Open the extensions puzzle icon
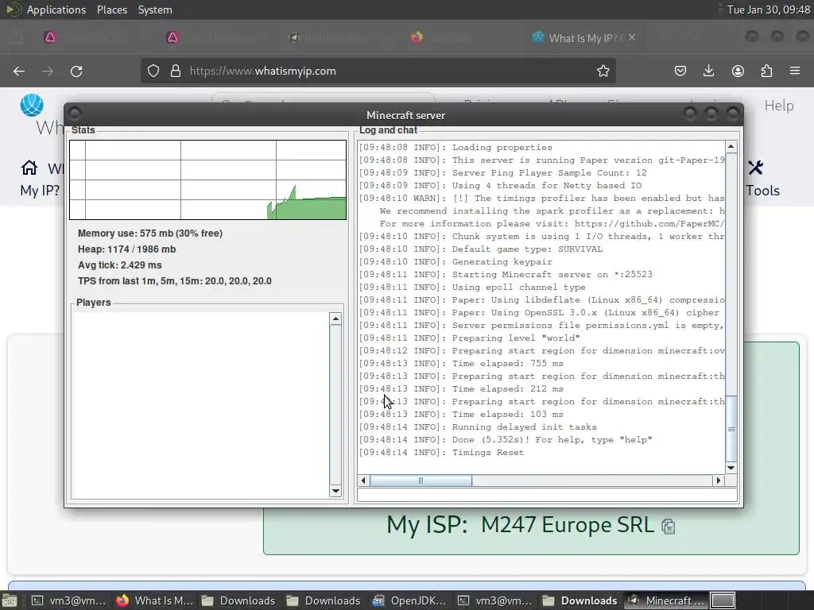 (766, 71)
